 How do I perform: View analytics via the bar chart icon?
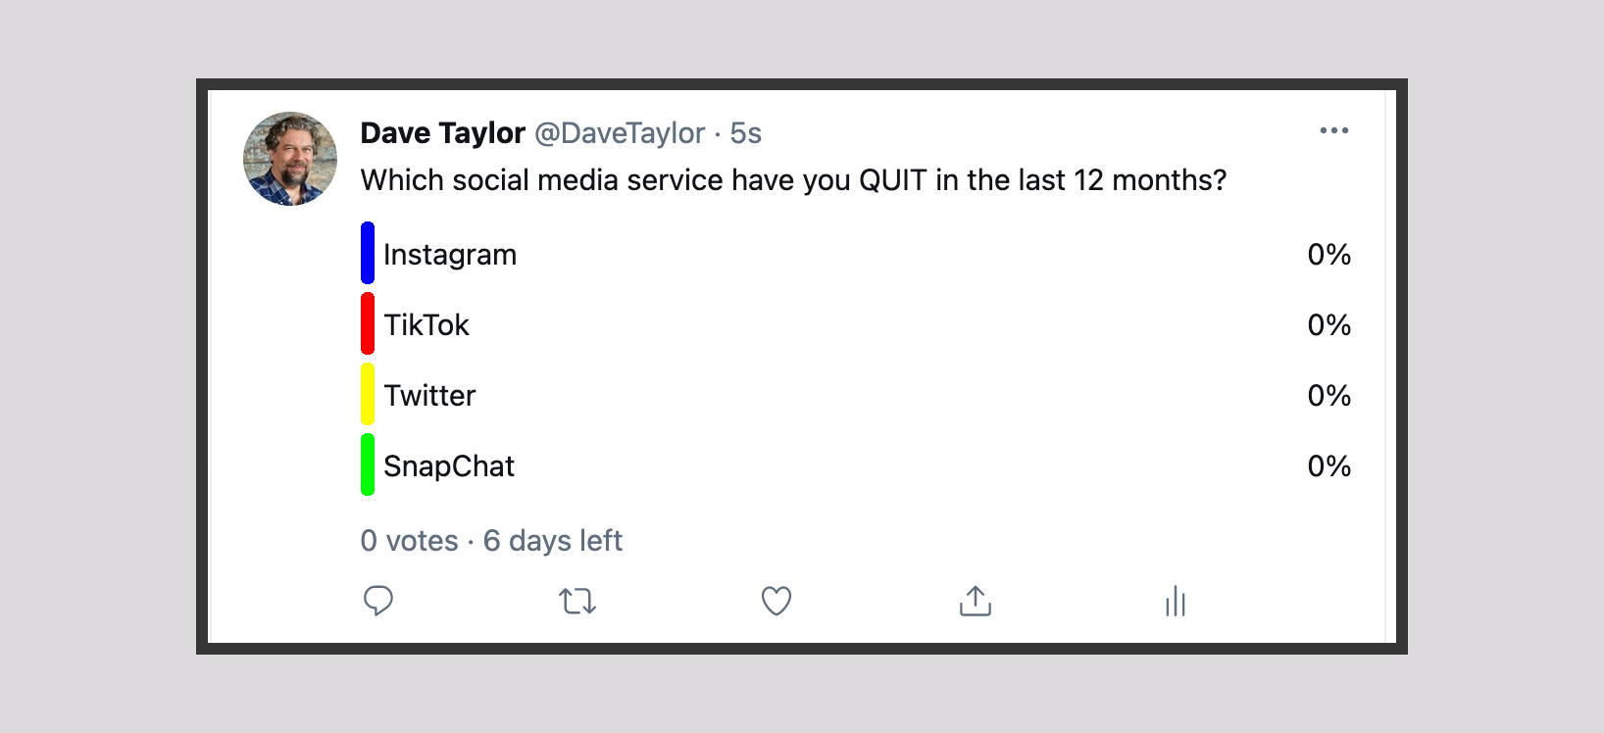(x=1174, y=601)
